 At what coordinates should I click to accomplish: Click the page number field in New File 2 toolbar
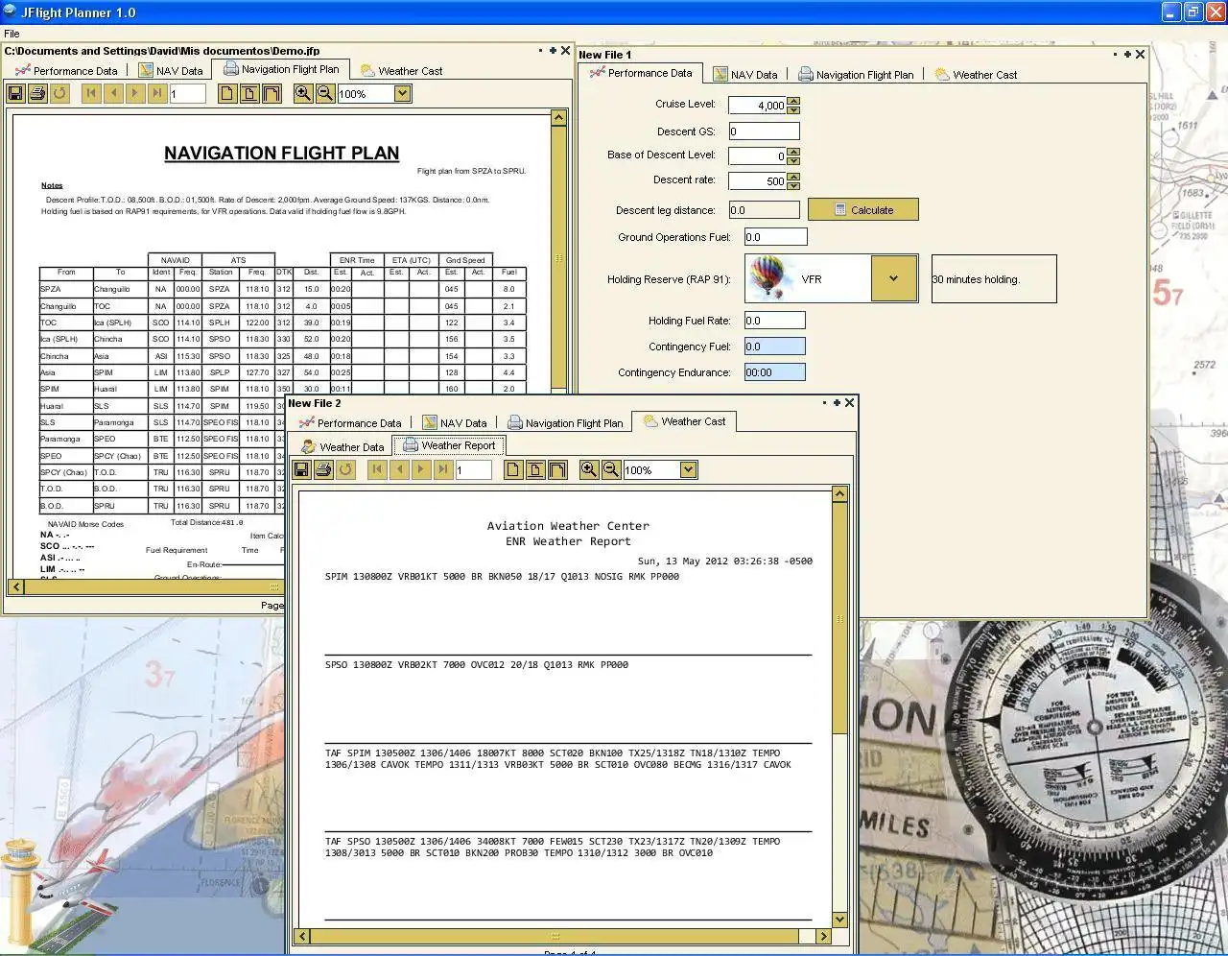[x=474, y=469]
